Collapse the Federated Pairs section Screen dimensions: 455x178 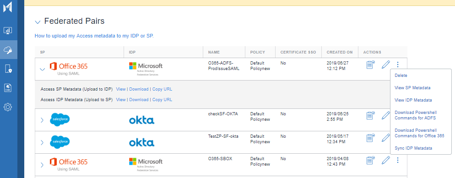tap(38, 22)
